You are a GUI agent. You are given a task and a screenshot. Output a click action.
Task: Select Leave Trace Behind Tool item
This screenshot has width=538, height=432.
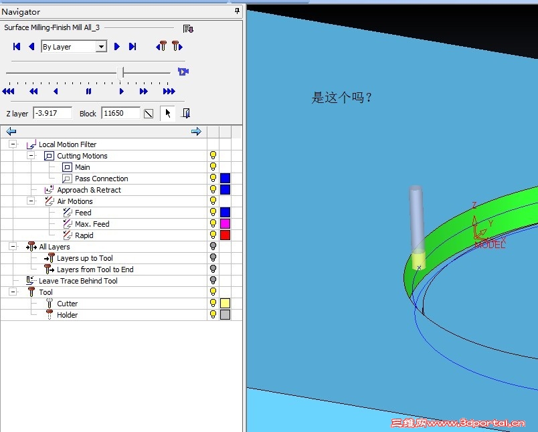click(x=78, y=281)
